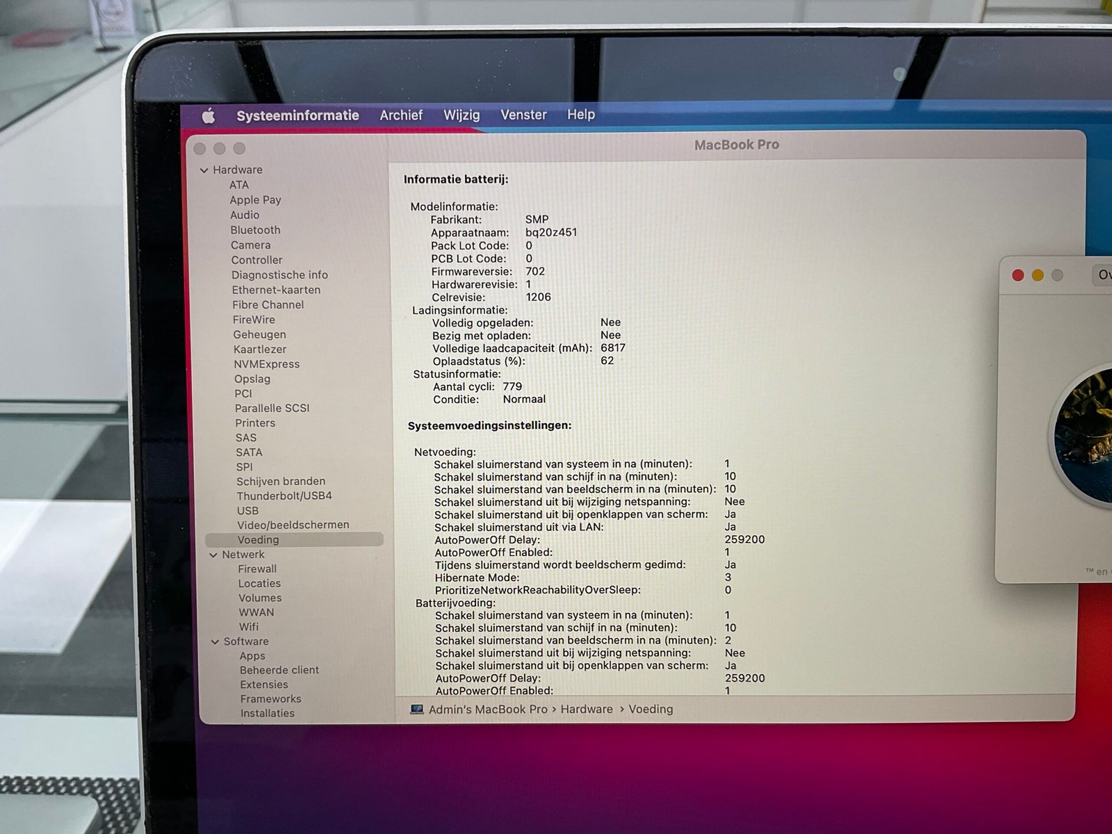Viewport: 1112px width, 834px height.
Task: Click the macOS artwork in the small window
Action: click(1082, 436)
